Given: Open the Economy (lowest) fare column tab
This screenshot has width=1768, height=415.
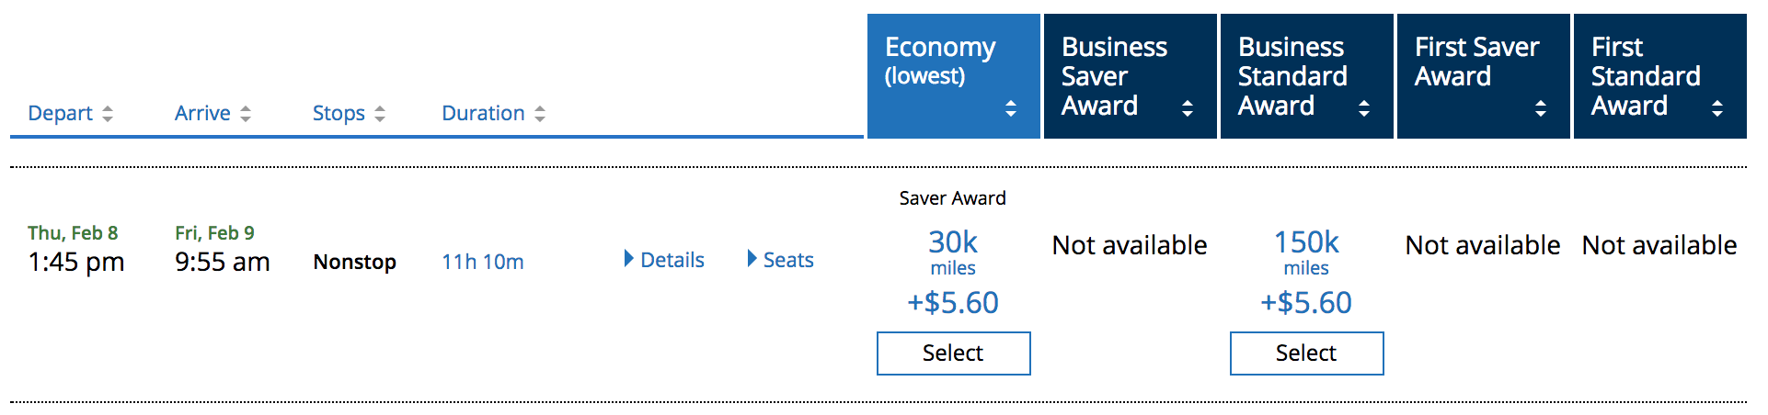Looking at the screenshot, I should pyautogui.click(x=940, y=61).
